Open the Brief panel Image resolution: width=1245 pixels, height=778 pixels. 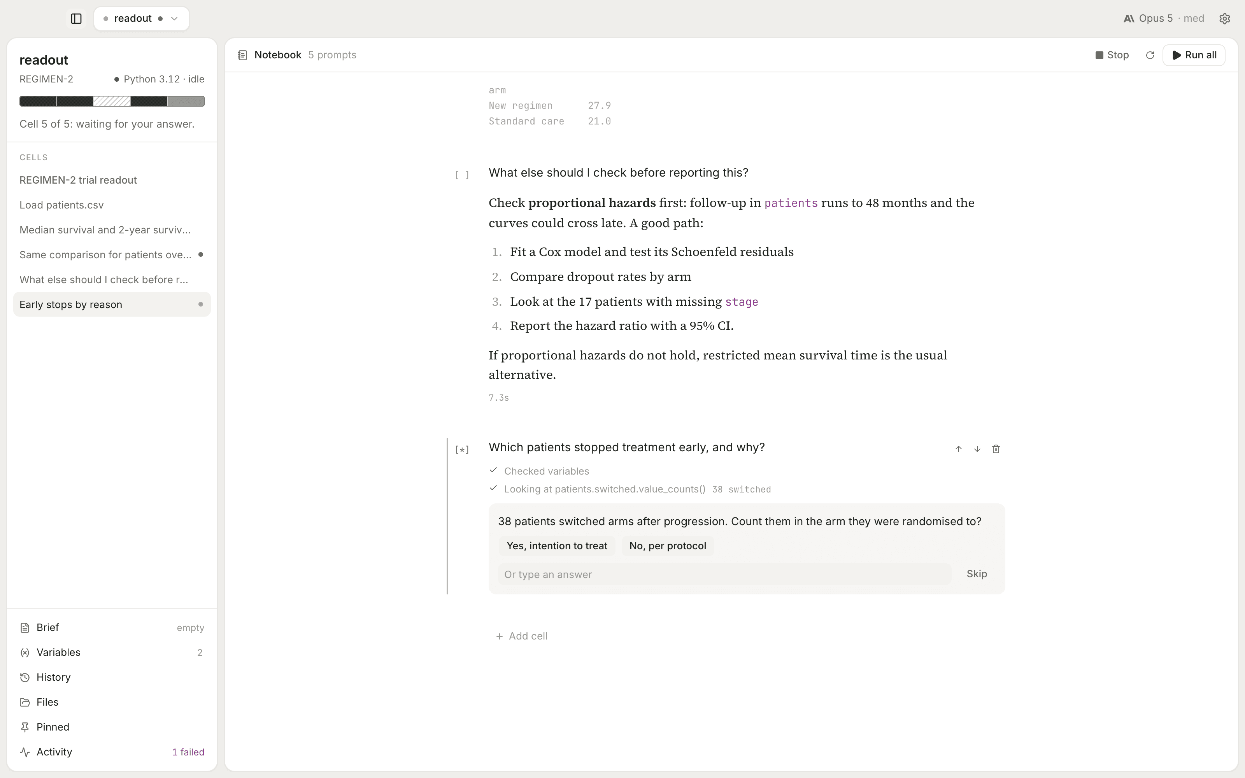(x=112, y=627)
